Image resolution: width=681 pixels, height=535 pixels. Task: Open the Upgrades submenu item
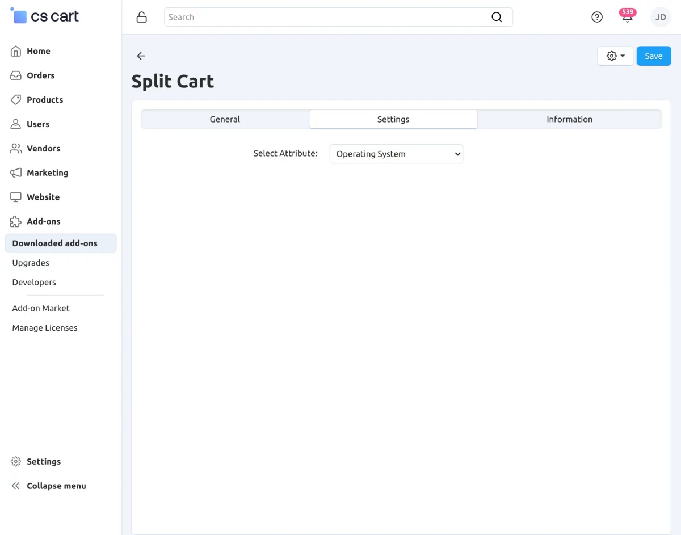[31, 263]
